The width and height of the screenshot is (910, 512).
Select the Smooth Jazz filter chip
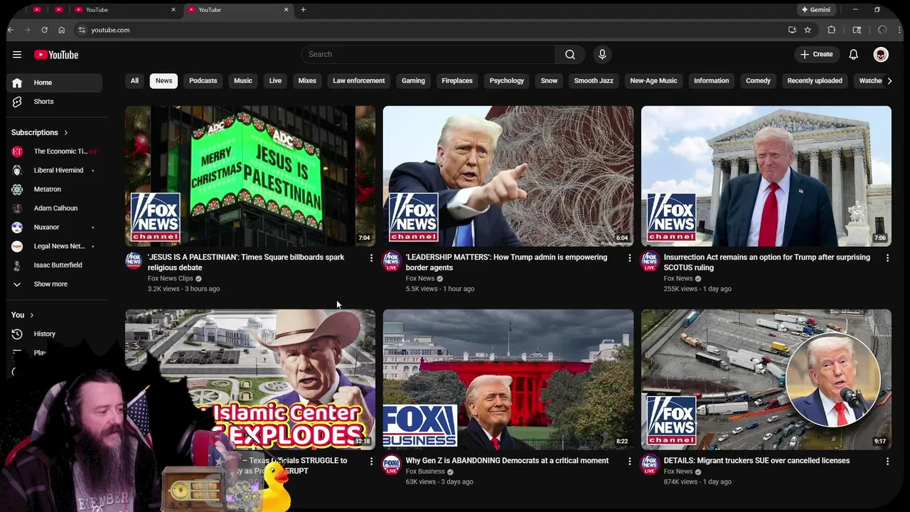(594, 81)
